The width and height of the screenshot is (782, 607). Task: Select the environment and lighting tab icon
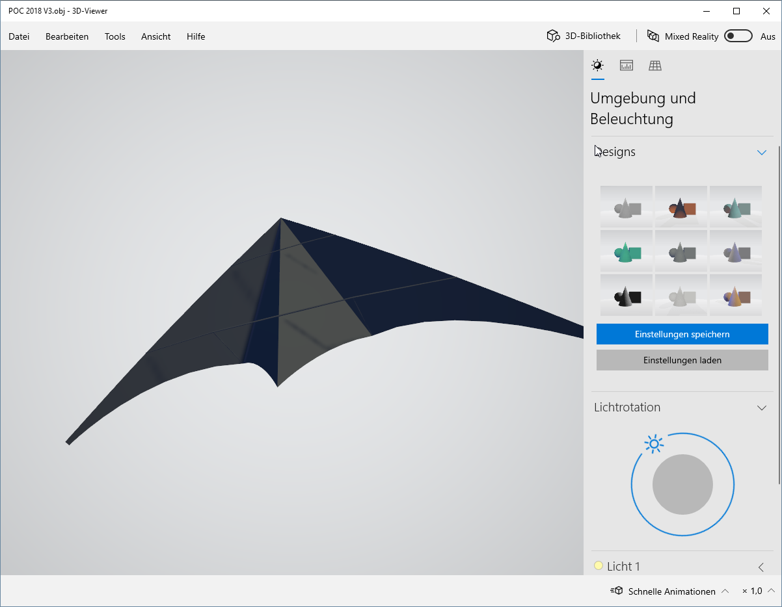point(597,66)
